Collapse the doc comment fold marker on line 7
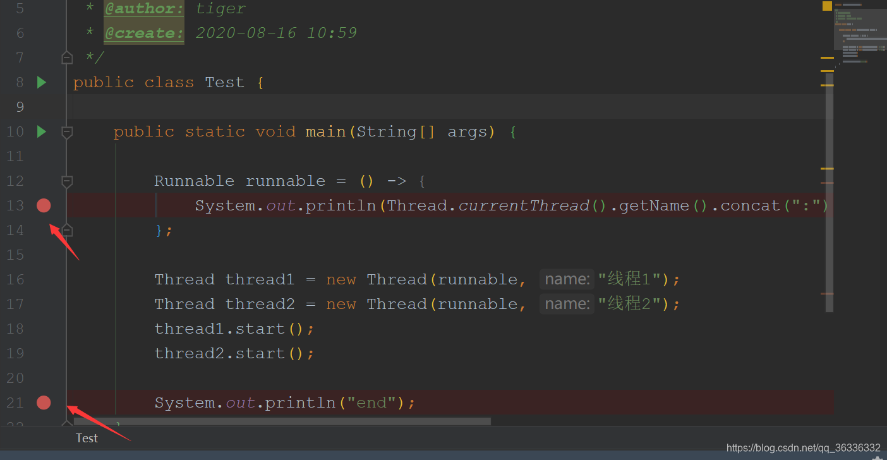Viewport: 887px width, 460px height. point(67,57)
